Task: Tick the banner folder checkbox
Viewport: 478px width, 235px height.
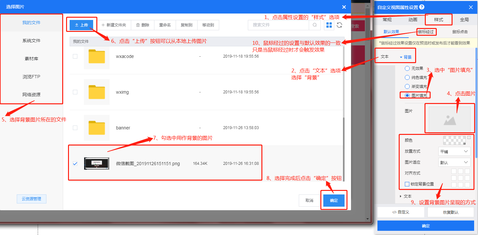Action: point(75,128)
